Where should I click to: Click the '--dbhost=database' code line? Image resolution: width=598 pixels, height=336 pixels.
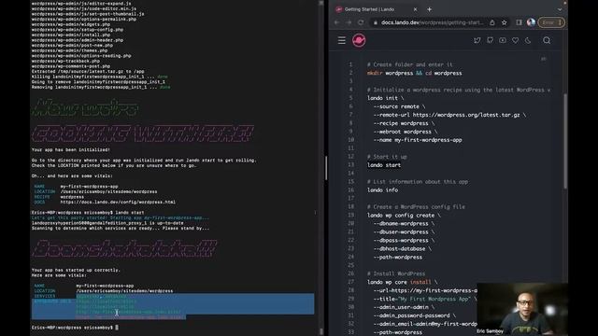403,249
